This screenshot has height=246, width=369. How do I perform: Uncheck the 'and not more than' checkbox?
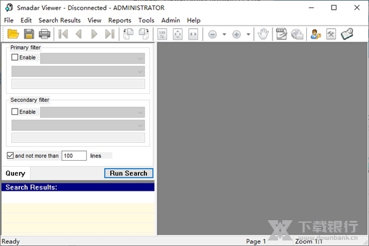(10, 156)
